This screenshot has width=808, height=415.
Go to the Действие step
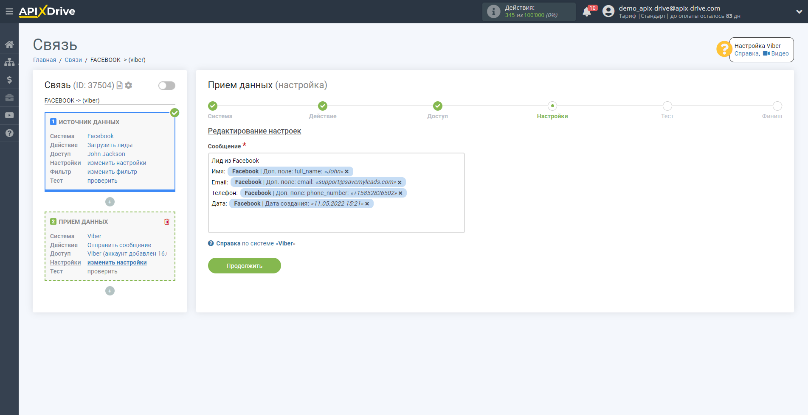(323, 106)
